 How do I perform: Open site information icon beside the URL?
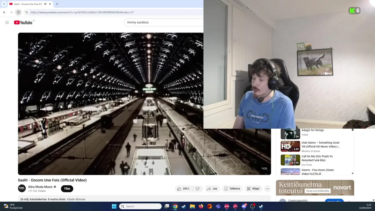click(26, 12)
